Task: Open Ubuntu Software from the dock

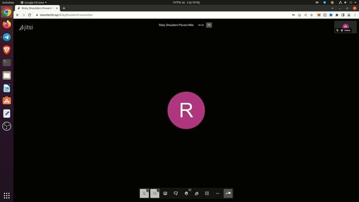Action: click(x=7, y=101)
